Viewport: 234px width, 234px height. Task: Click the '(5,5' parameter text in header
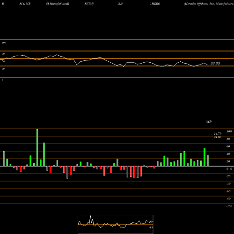120,4
